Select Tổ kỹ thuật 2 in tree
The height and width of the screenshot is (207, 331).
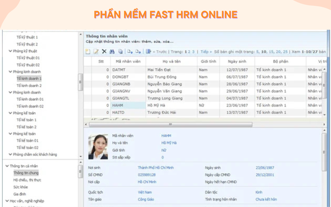point(27,44)
